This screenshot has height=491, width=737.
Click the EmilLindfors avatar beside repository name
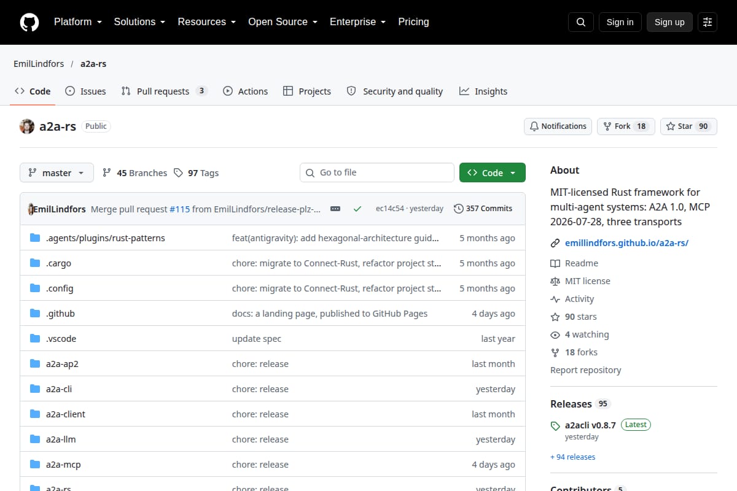(27, 126)
